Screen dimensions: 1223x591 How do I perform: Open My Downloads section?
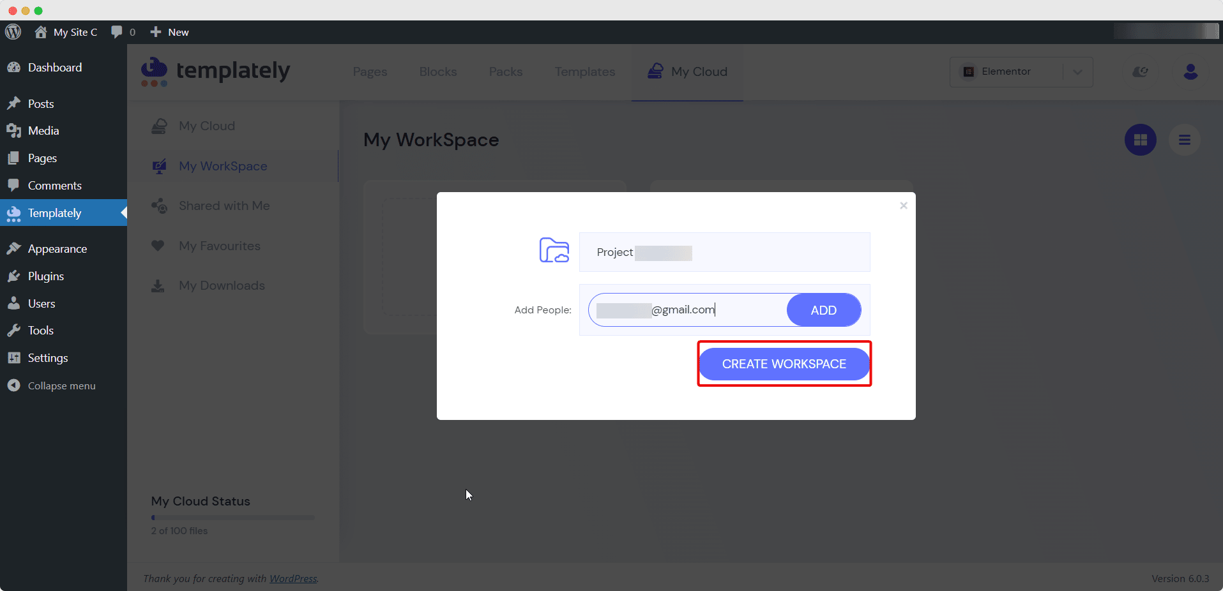click(222, 286)
